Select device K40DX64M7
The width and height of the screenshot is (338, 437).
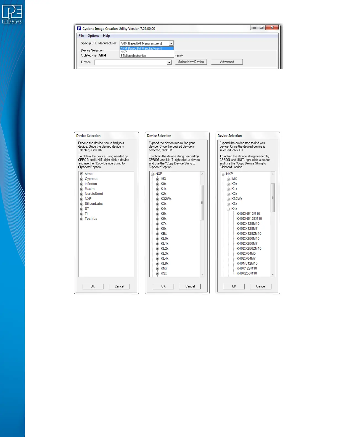tap(246, 258)
